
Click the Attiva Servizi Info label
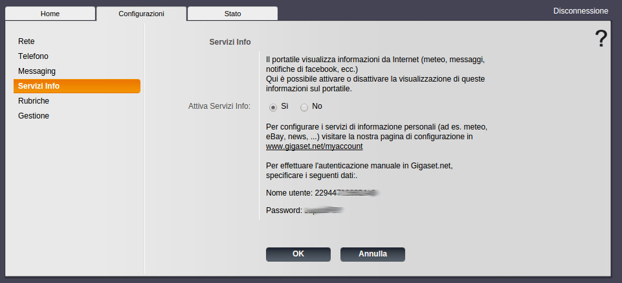(x=219, y=106)
